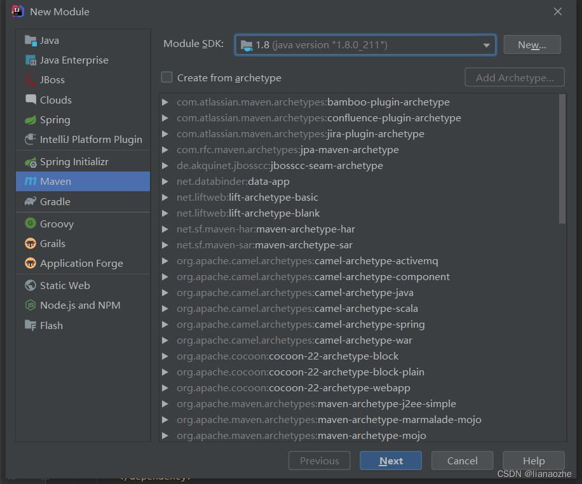Screen dimensions: 582x484
Task: Click the Java Enterprise icon
Action: [30, 60]
